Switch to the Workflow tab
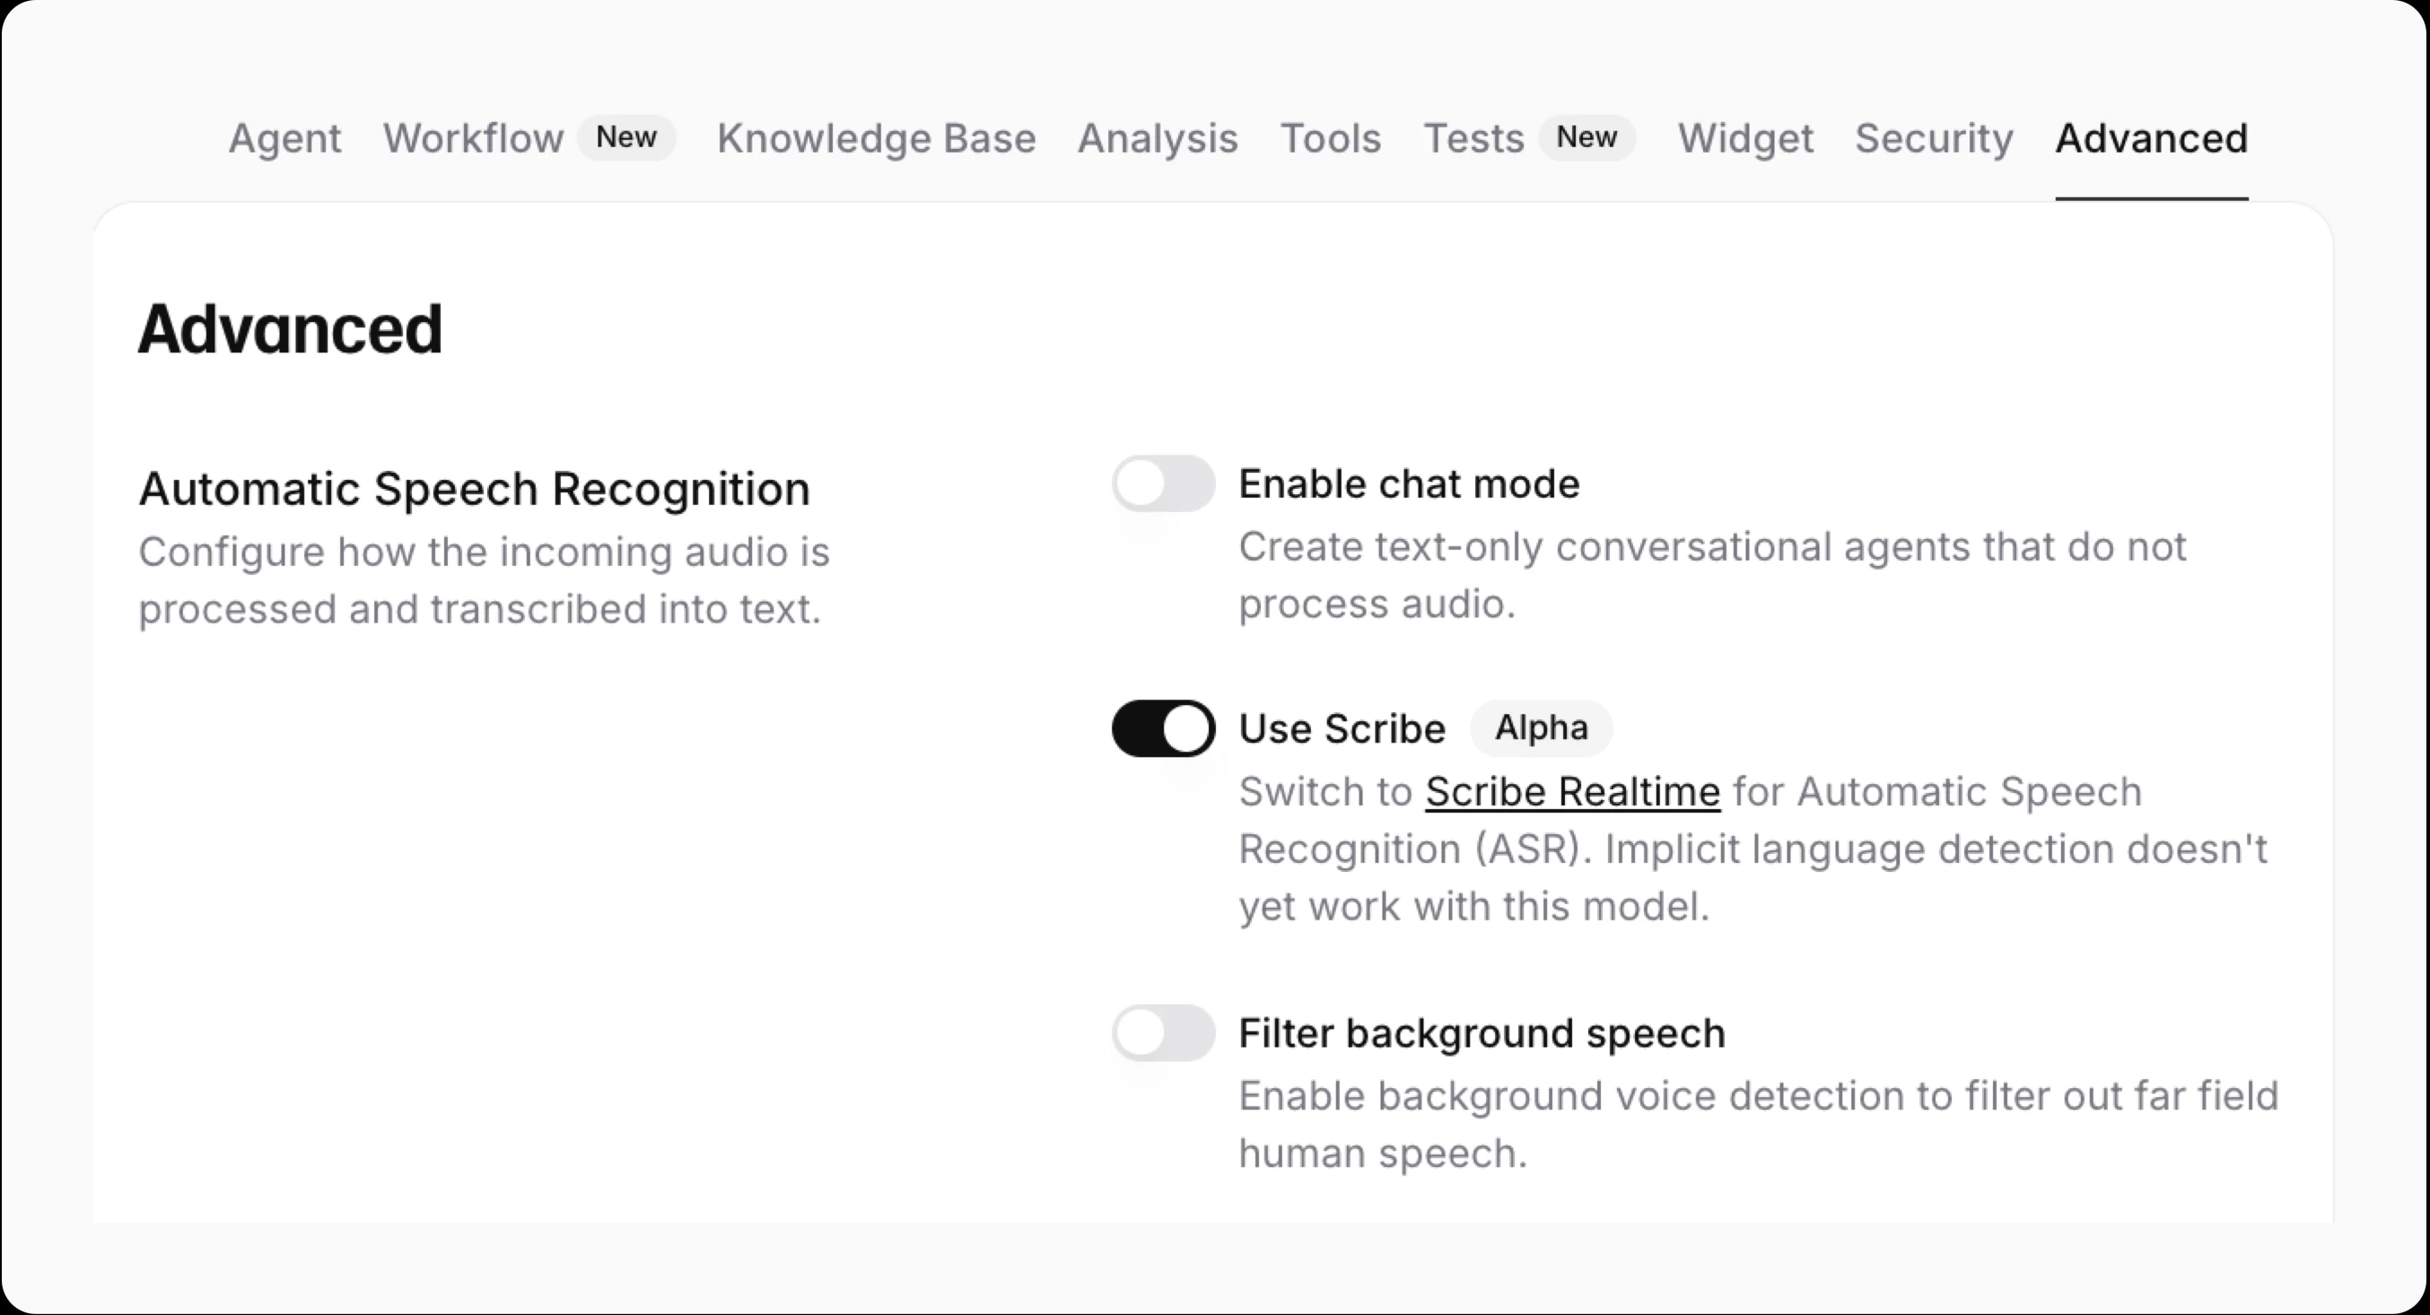This screenshot has width=2430, height=1315. tap(473, 138)
